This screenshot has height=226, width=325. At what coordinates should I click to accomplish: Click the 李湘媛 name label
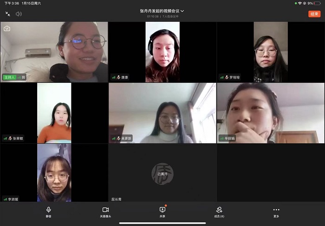(13, 199)
